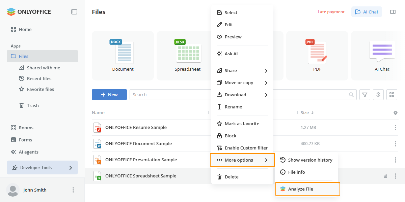Expand the Developer Tools section
The width and height of the screenshot is (405, 202).
tap(42, 168)
